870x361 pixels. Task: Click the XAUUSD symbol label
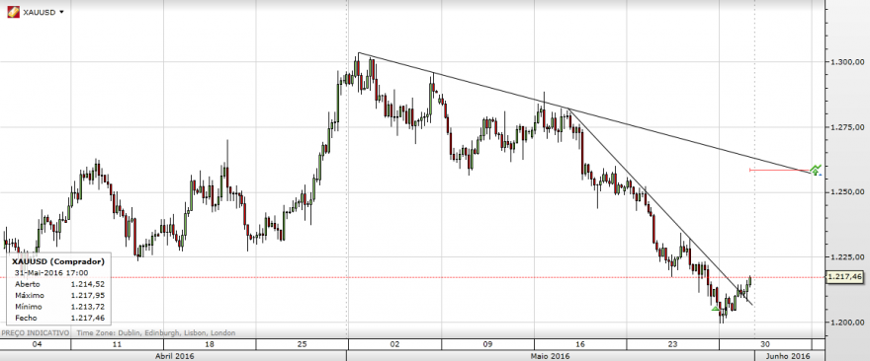[x=39, y=12]
